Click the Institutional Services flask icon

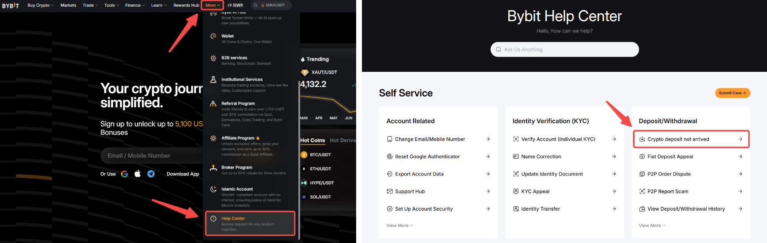click(x=213, y=80)
